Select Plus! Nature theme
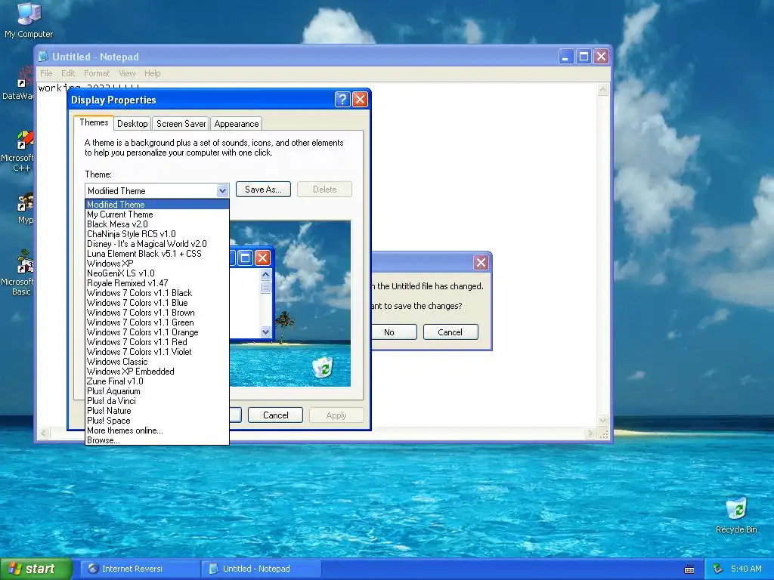Viewport: 774px width, 580px height. point(157,411)
